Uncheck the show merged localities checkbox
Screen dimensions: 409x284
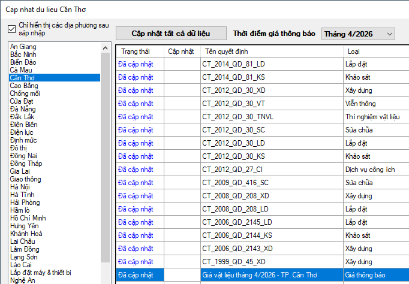(x=11, y=29)
